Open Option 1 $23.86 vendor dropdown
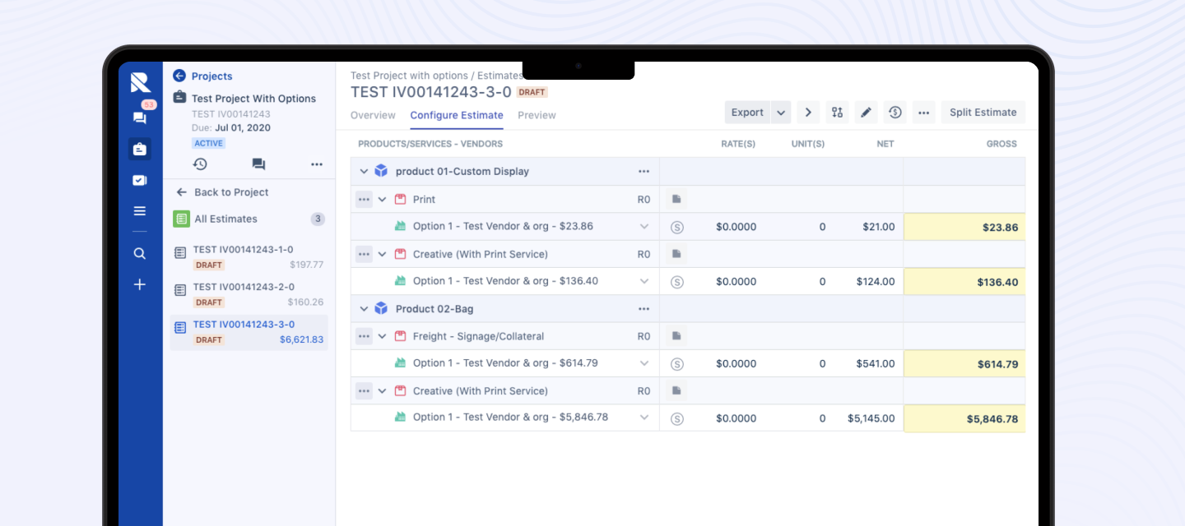 [x=644, y=226]
